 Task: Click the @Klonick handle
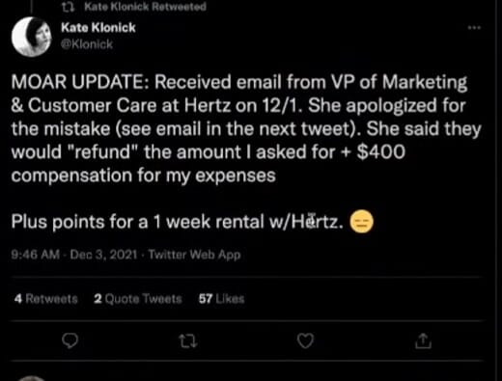click(x=87, y=44)
